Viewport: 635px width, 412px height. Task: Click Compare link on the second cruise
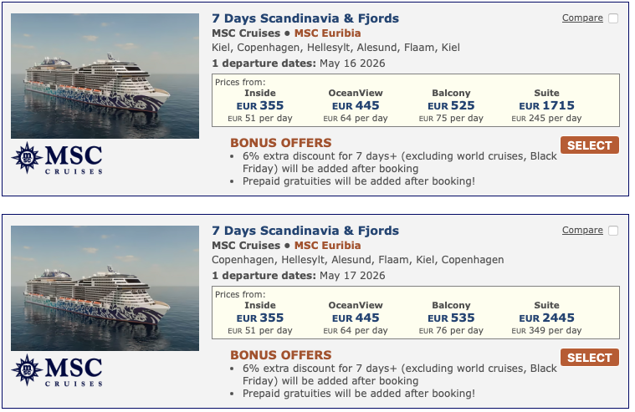point(582,231)
